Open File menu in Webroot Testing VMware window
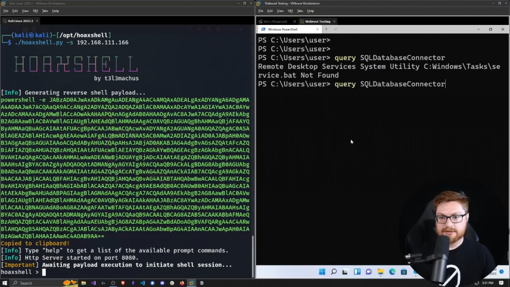Screen dimensions: 510x287 click(261, 11)
